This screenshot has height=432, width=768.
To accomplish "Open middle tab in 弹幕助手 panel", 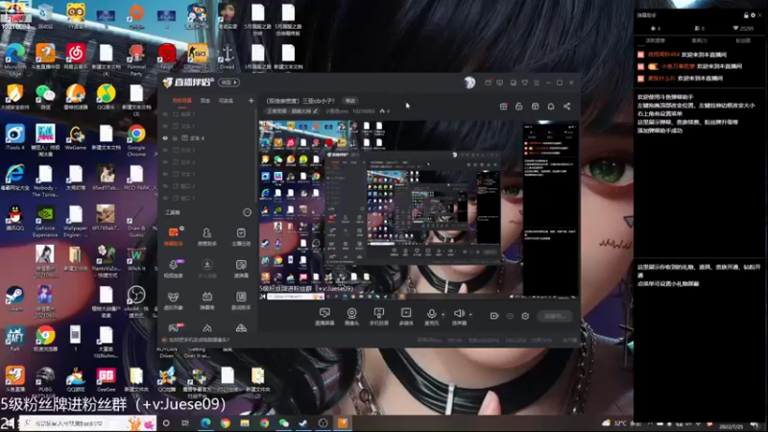I will tap(699, 40).
